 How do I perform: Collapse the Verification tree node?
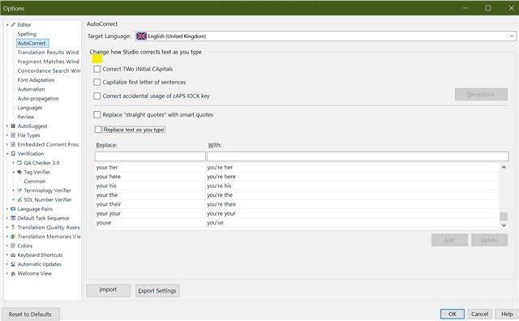click(7, 154)
